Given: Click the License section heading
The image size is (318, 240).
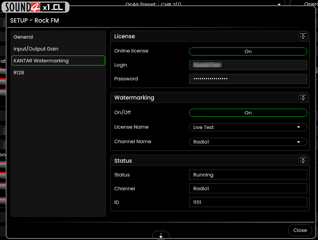Looking at the screenshot, I should coord(125,36).
